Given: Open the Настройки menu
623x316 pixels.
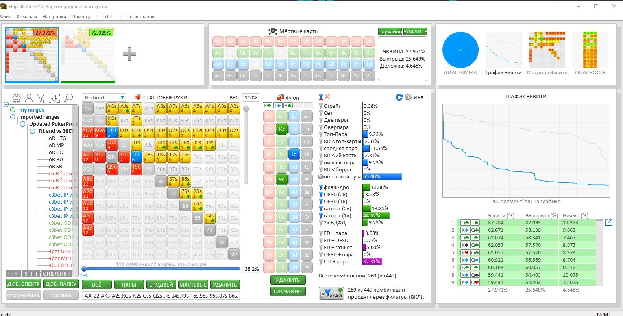Looking at the screenshot, I should point(54,17).
